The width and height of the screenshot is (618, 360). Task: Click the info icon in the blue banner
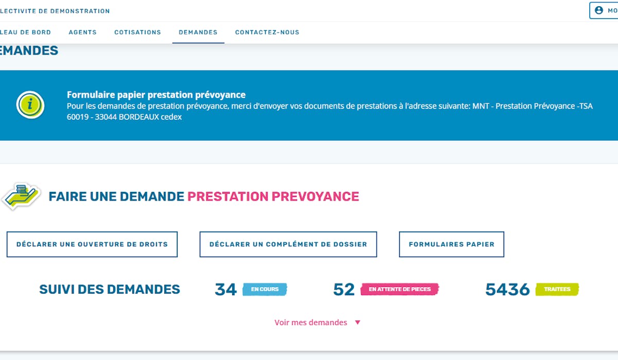click(x=29, y=105)
